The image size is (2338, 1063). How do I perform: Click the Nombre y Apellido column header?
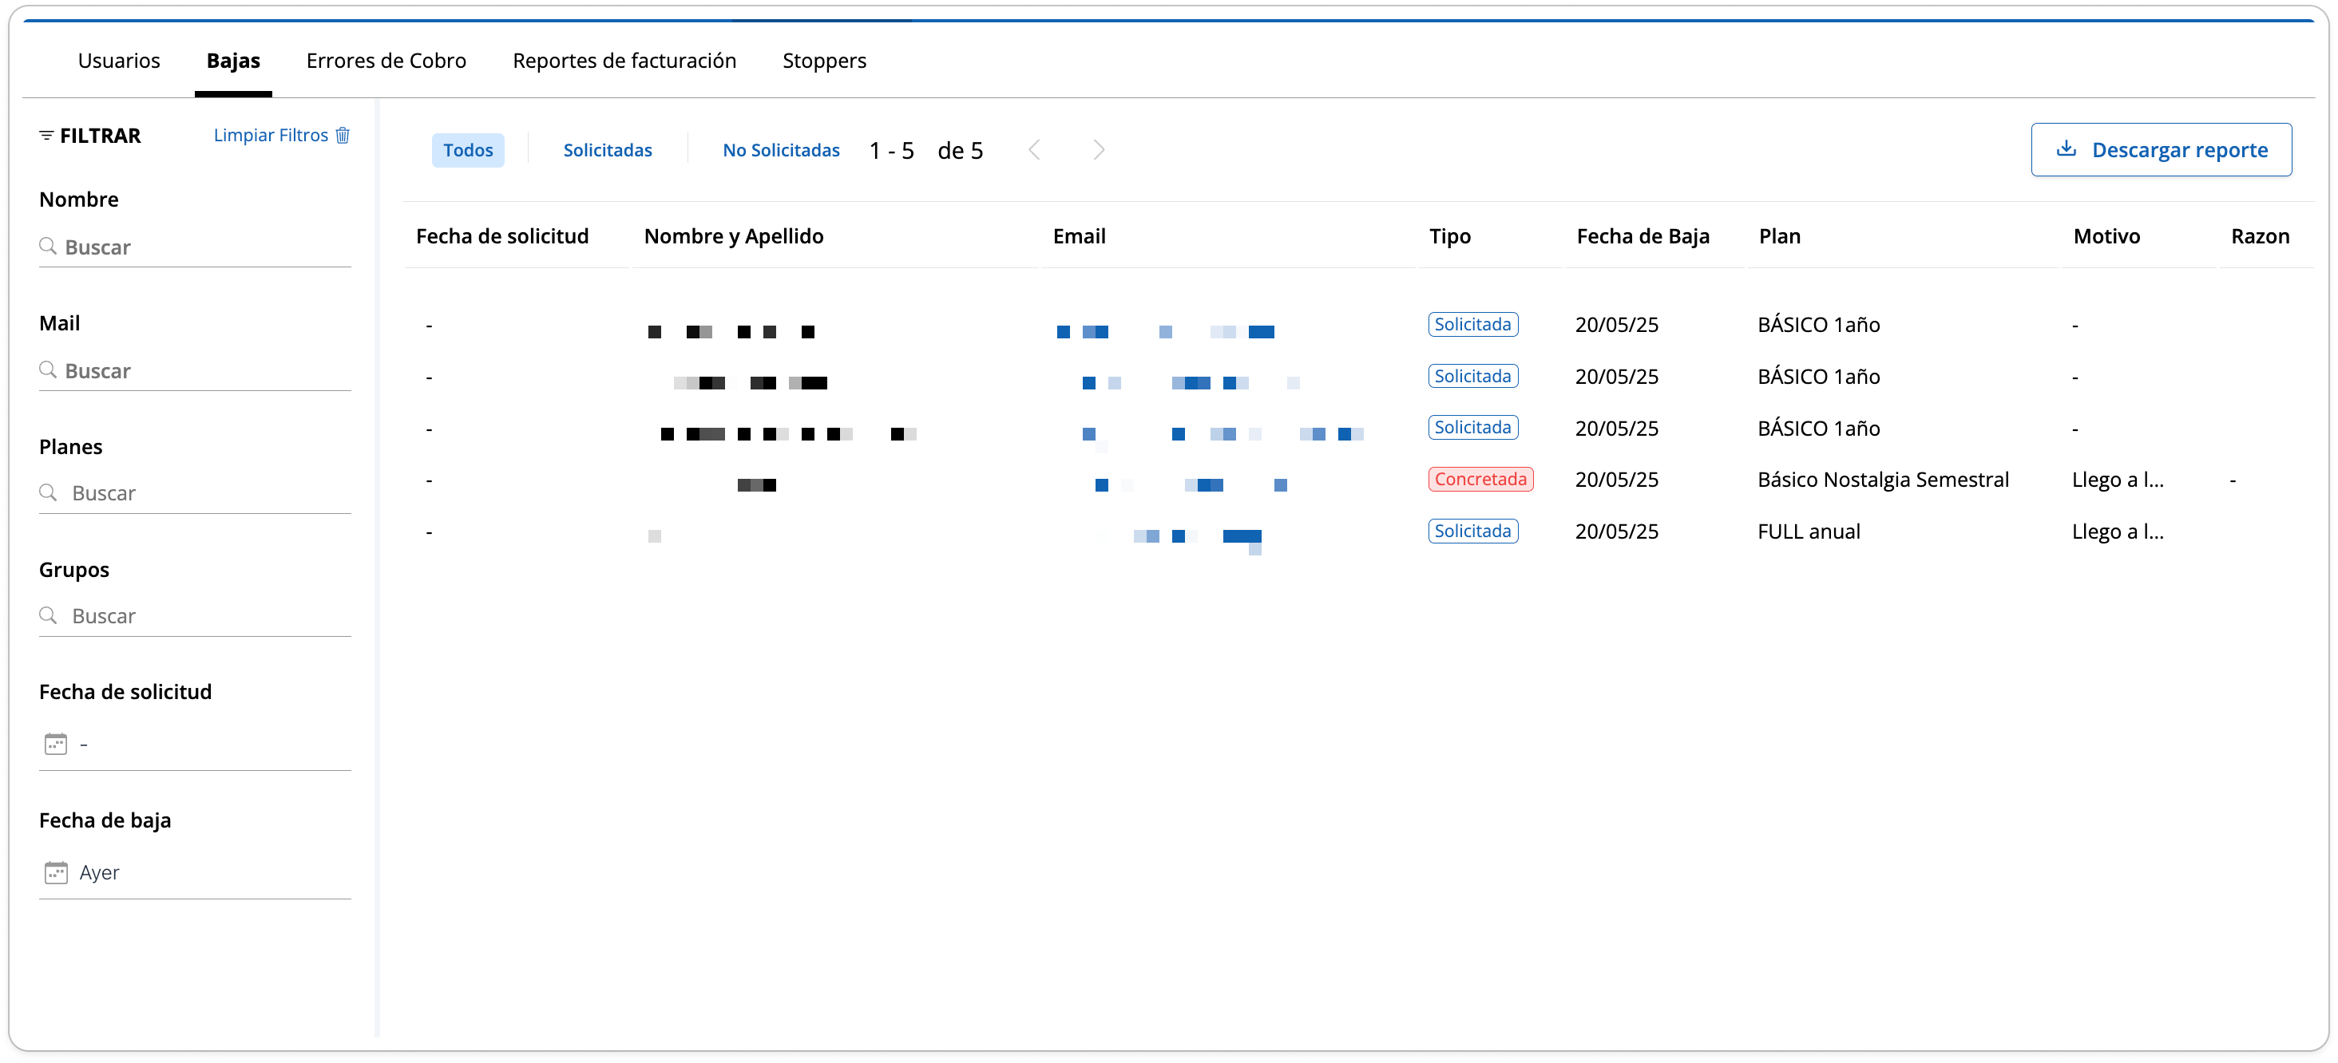[733, 235]
